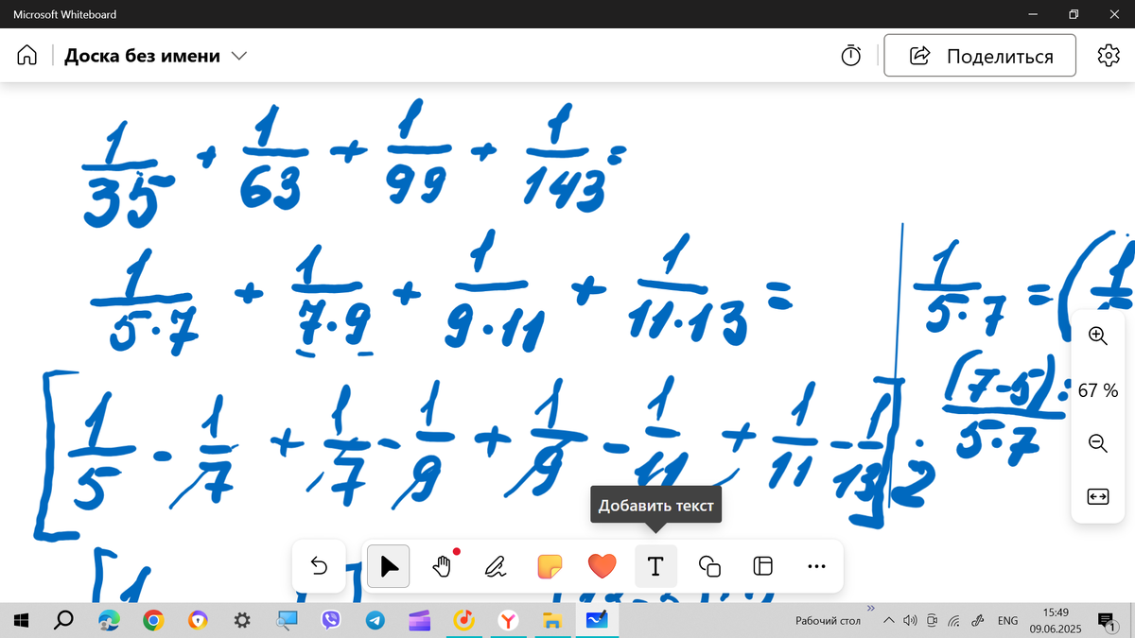Open Yandex Browser from taskbar

509,620
